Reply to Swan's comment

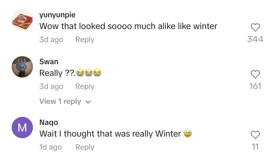point(85,87)
